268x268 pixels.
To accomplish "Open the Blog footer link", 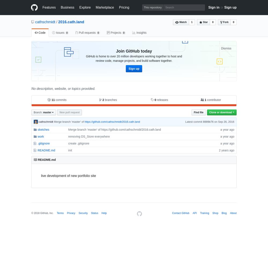I will [224, 213].
